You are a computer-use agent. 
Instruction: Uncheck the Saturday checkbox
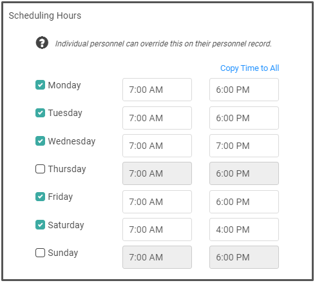click(x=40, y=225)
